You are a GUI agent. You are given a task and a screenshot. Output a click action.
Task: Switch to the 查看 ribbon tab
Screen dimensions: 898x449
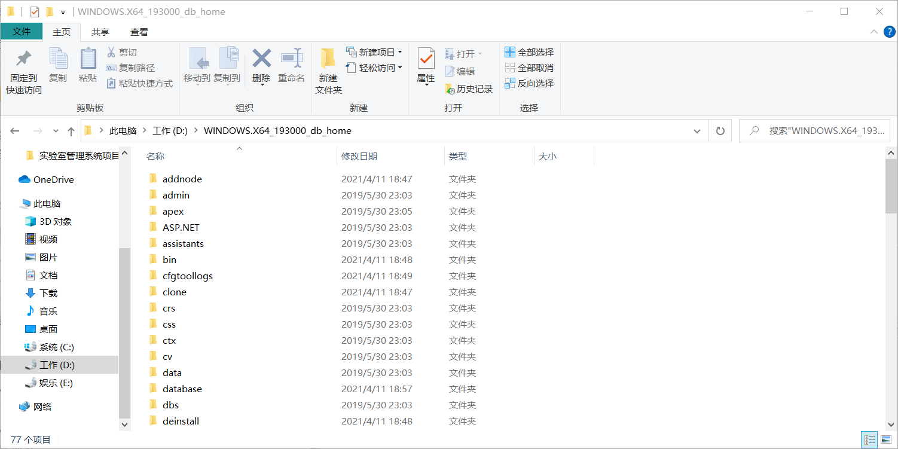(x=138, y=32)
